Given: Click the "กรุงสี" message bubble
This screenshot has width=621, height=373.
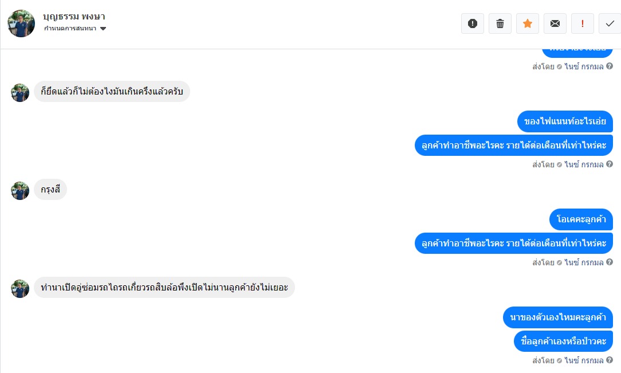Looking at the screenshot, I should [50, 190].
